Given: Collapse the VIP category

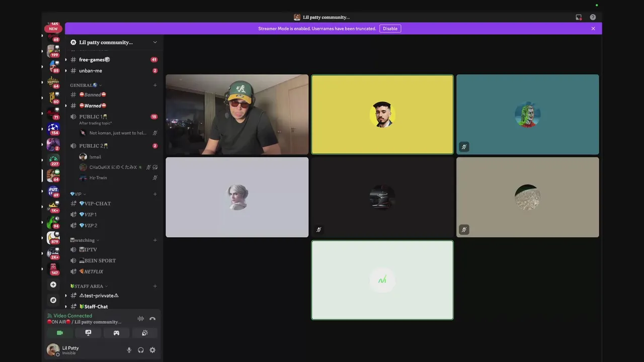Looking at the screenshot, I should 78,194.
